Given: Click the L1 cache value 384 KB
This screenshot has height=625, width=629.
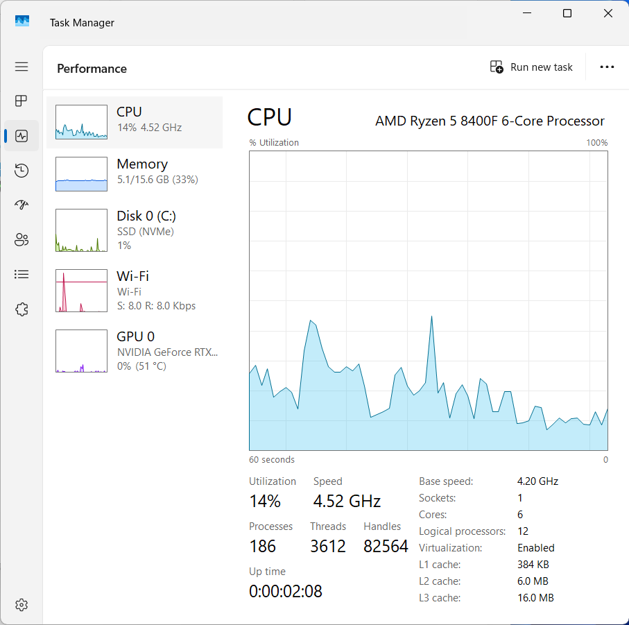Looking at the screenshot, I should point(533,565).
